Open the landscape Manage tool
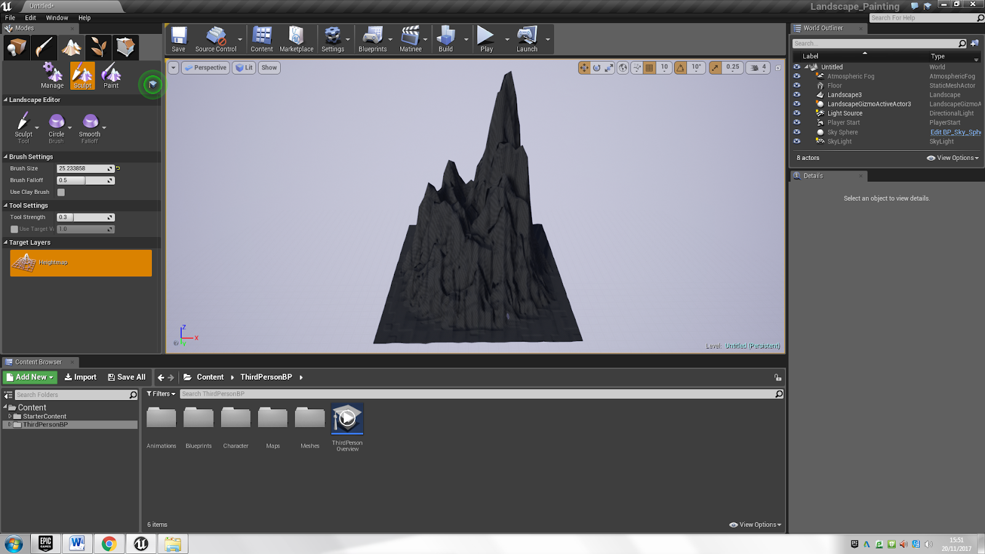The height and width of the screenshot is (554, 985). click(x=52, y=76)
